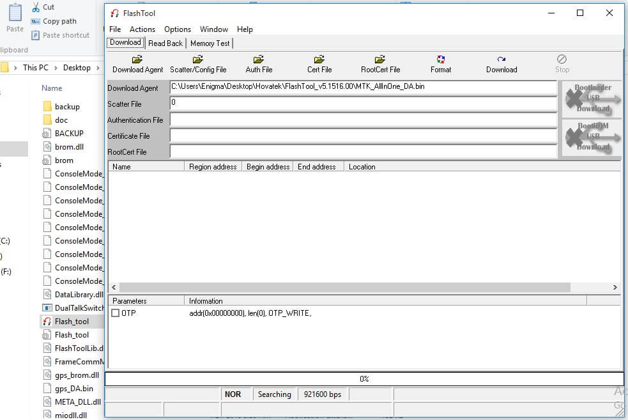The width and height of the screenshot is (628, 420).
Task: Click the horizontal scrollbar left arrow
Action: pos(114,287)
